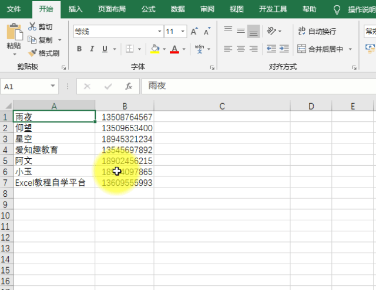Image resolution: width=376 pixels, height=290 pixels.
Task: Click the Name Box showing A1
Action: tap(25, 86)
